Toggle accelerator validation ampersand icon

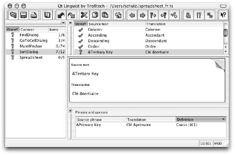(188, 15)
